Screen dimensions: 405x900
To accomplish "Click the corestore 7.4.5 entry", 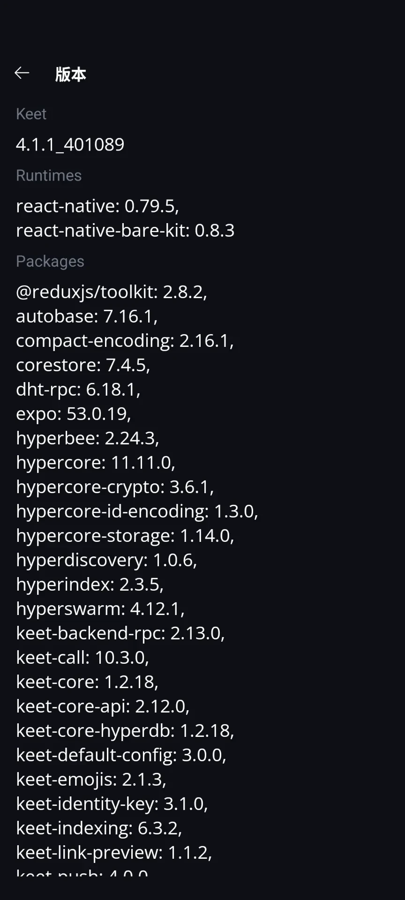I will click(83, 365).
